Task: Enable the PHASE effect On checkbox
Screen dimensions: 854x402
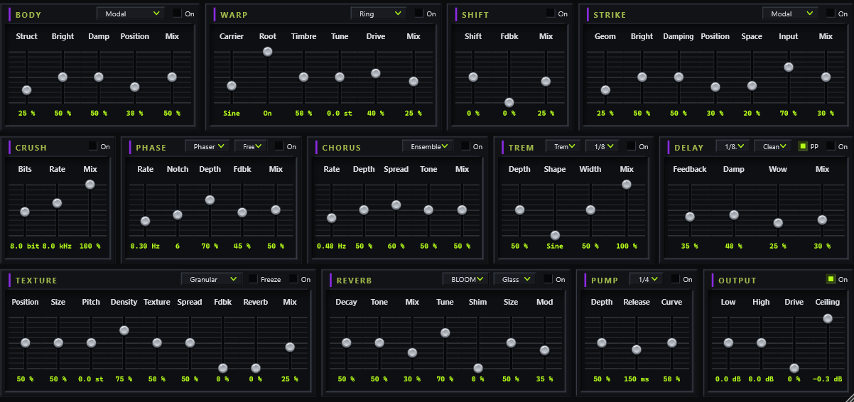Action: [279, 146]
